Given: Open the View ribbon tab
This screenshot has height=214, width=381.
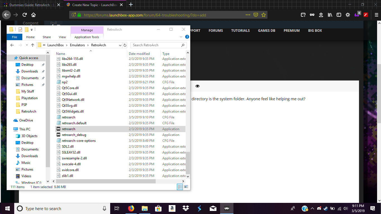Looking at the screenshot, I should [x=62, y=37].
